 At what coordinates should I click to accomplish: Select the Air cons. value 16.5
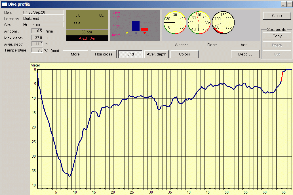coord(37,31)
